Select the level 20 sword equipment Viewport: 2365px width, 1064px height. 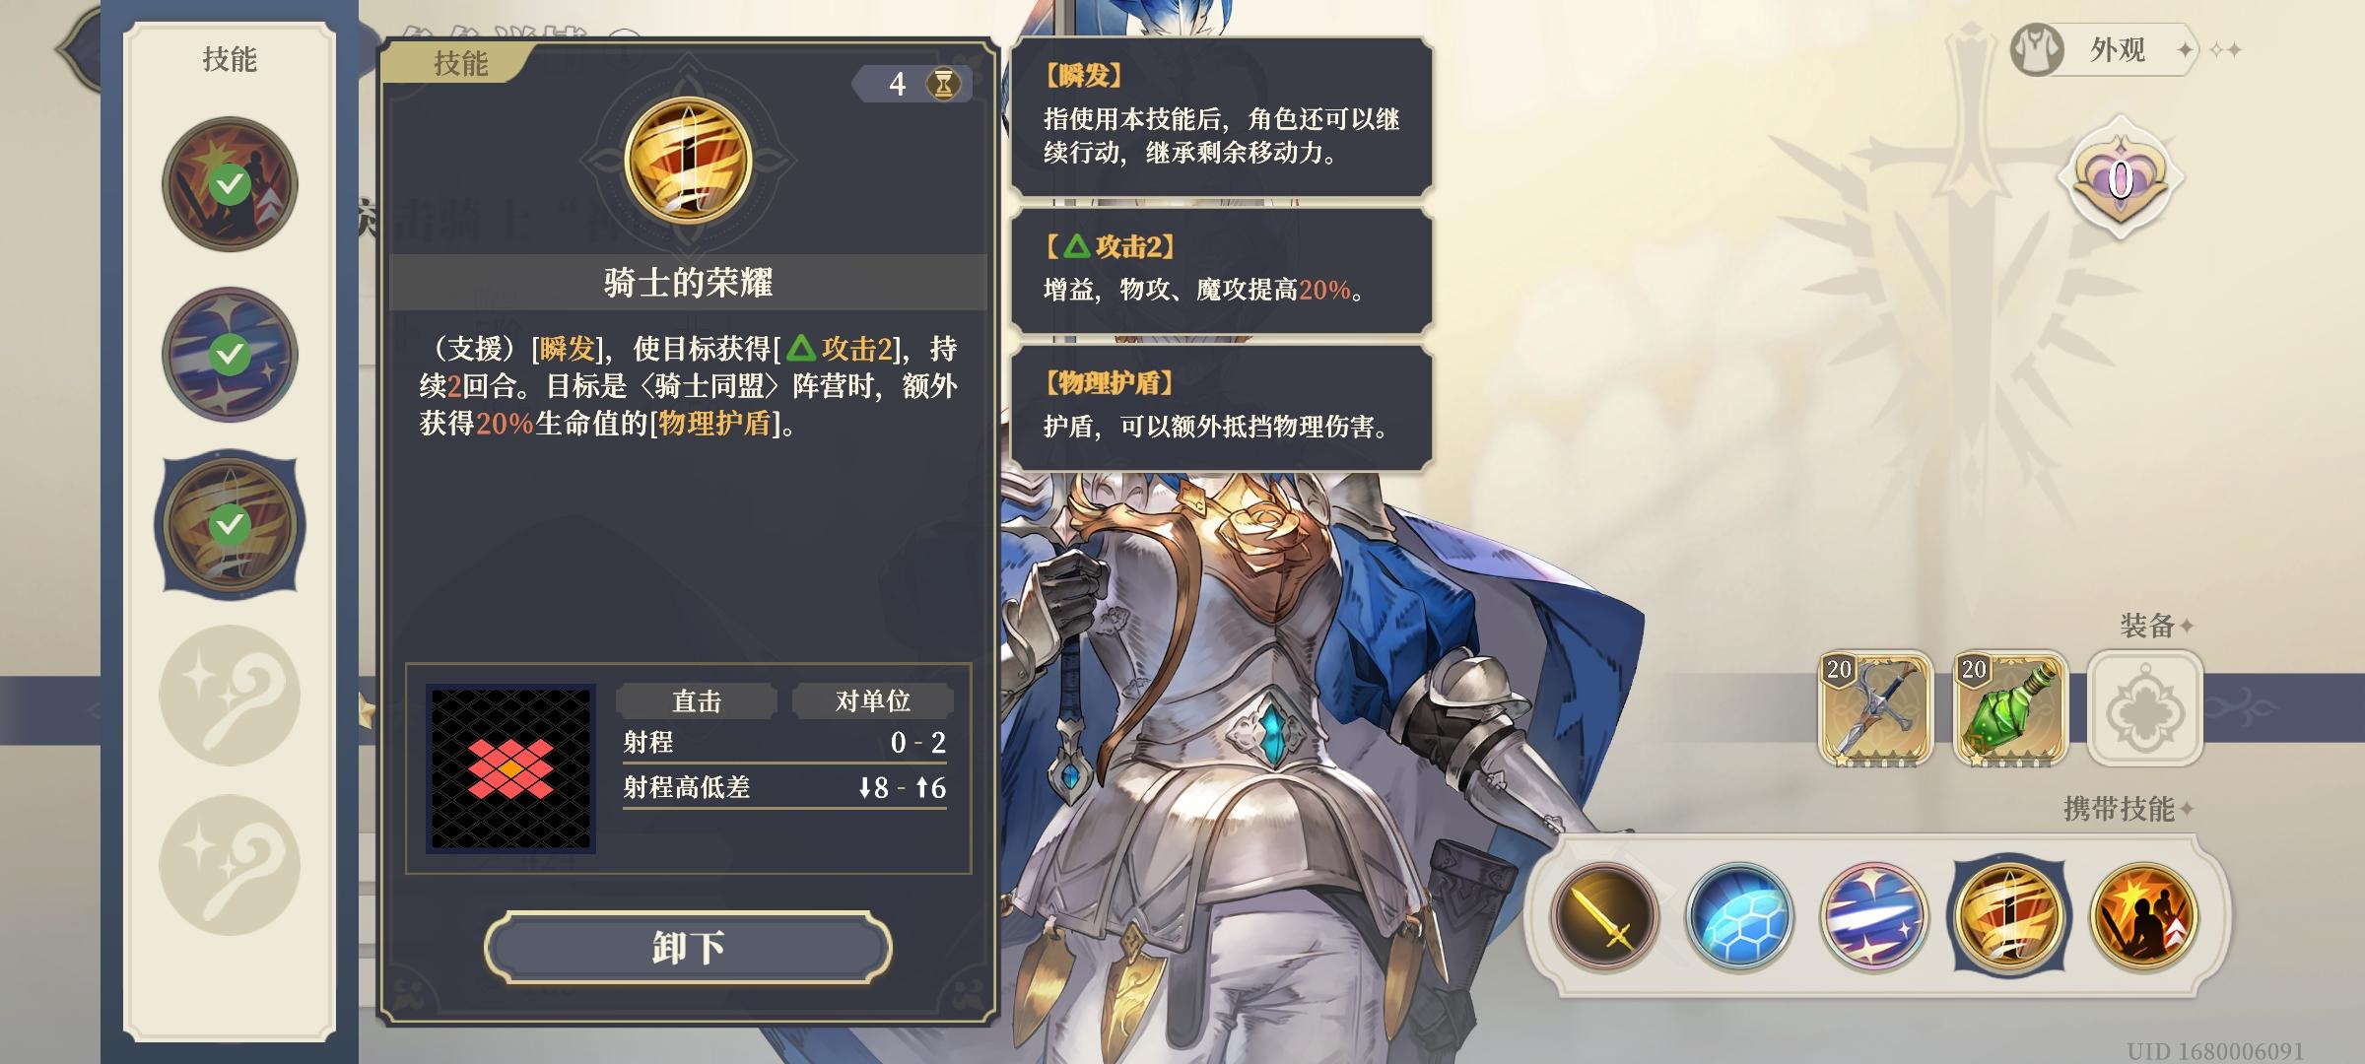tap(1874, 708)
